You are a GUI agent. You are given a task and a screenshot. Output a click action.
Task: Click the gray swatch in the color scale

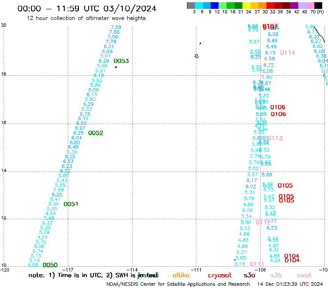[x=191, y=5]
